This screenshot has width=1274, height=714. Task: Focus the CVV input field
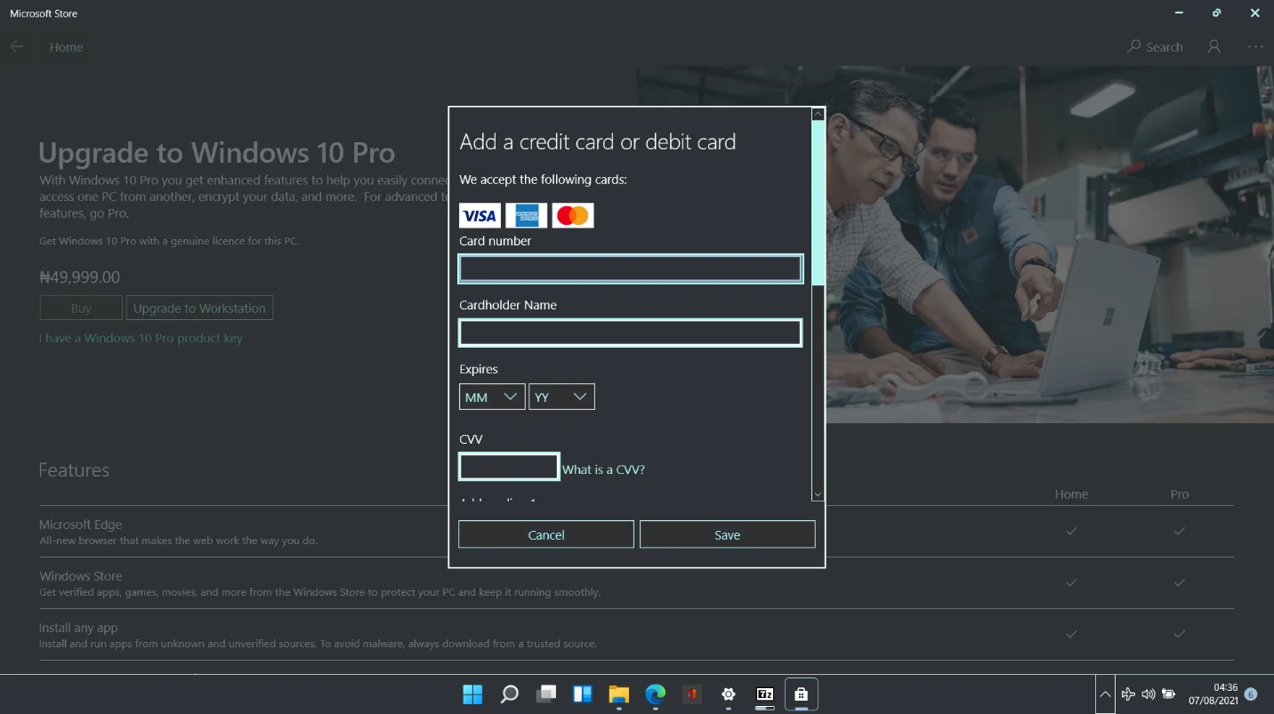tap(509, 466)
